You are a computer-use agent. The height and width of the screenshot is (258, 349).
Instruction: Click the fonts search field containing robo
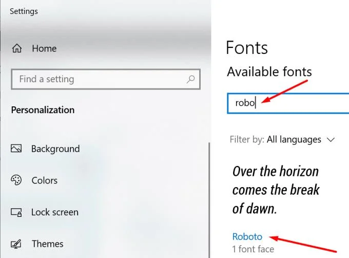tap(288, 103)
